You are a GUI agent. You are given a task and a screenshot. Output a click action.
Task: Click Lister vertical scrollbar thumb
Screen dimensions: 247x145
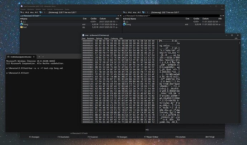(239, 43)
